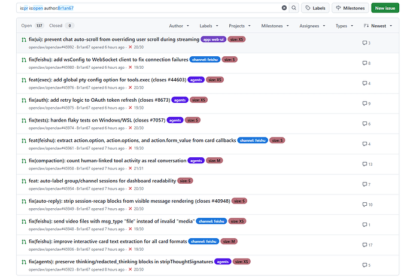
Task: Open PR improving interactive card text extraction
Action: [108, 242]
